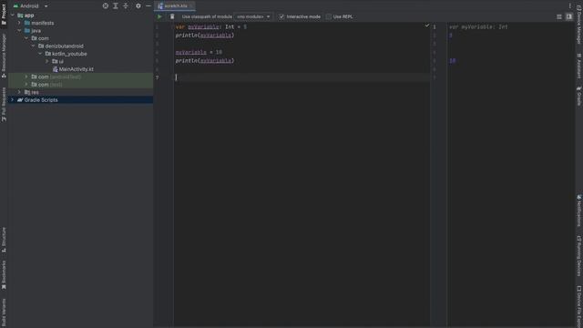Open the Pull Requests tool window
Viewport: 583px width, 328px height.
pos(4,105)
